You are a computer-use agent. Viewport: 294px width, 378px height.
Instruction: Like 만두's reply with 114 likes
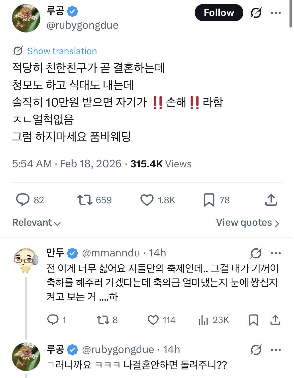tap(153, 320)
